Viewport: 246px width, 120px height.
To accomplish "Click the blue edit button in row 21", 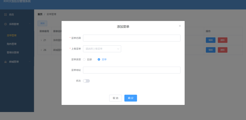I will click(x=211, y=40).
